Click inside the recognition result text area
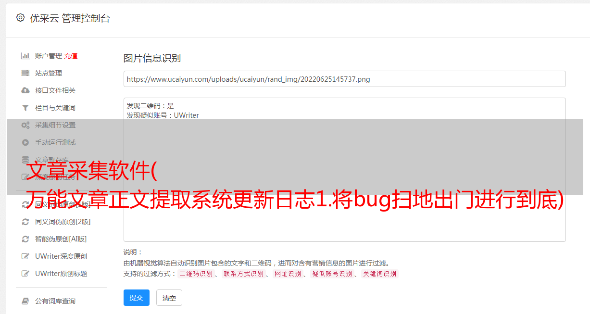 click(x=344, y=169)
